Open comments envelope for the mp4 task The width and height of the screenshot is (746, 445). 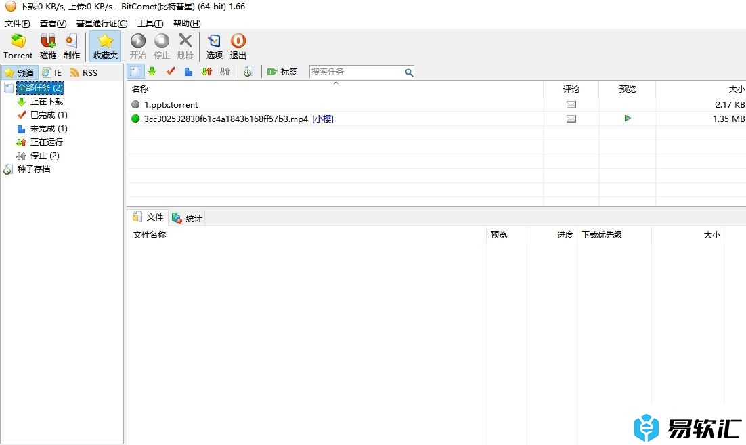571,119
